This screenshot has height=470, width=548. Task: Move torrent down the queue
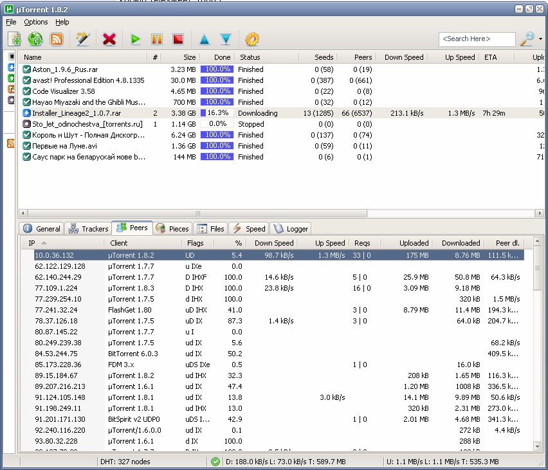[x=226, y=39]
